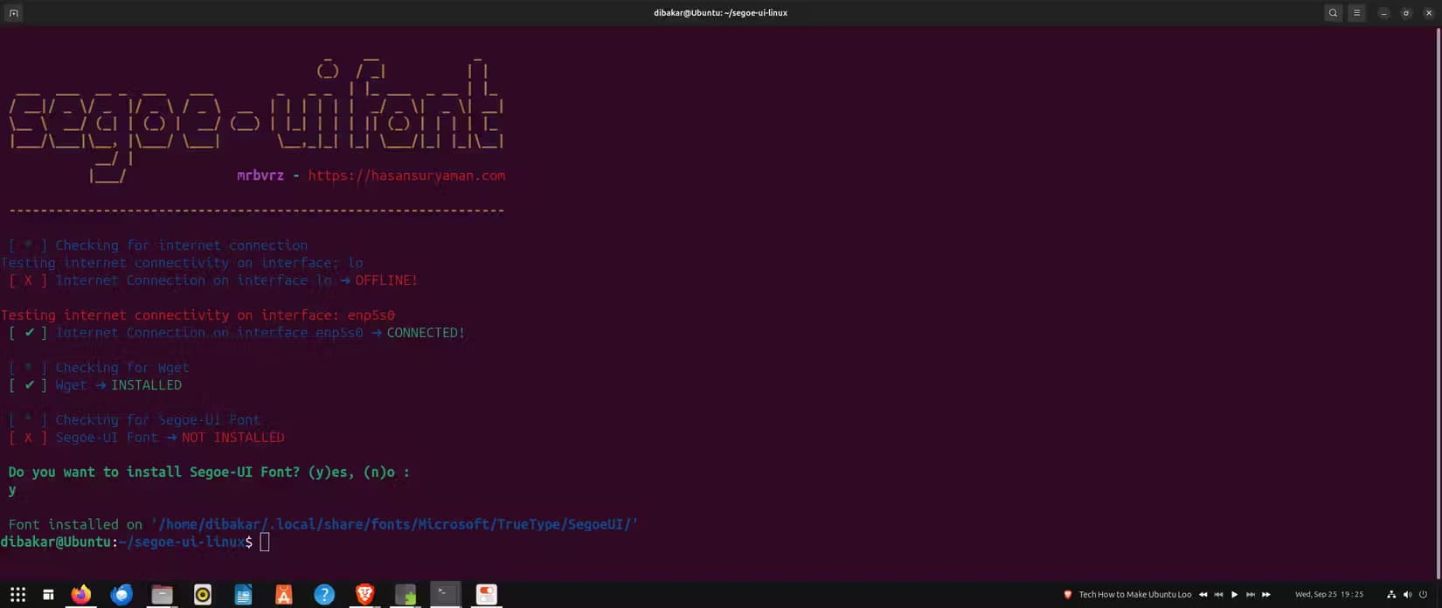
Task: Open the wired network status icon
Action: pos(1391,595)
